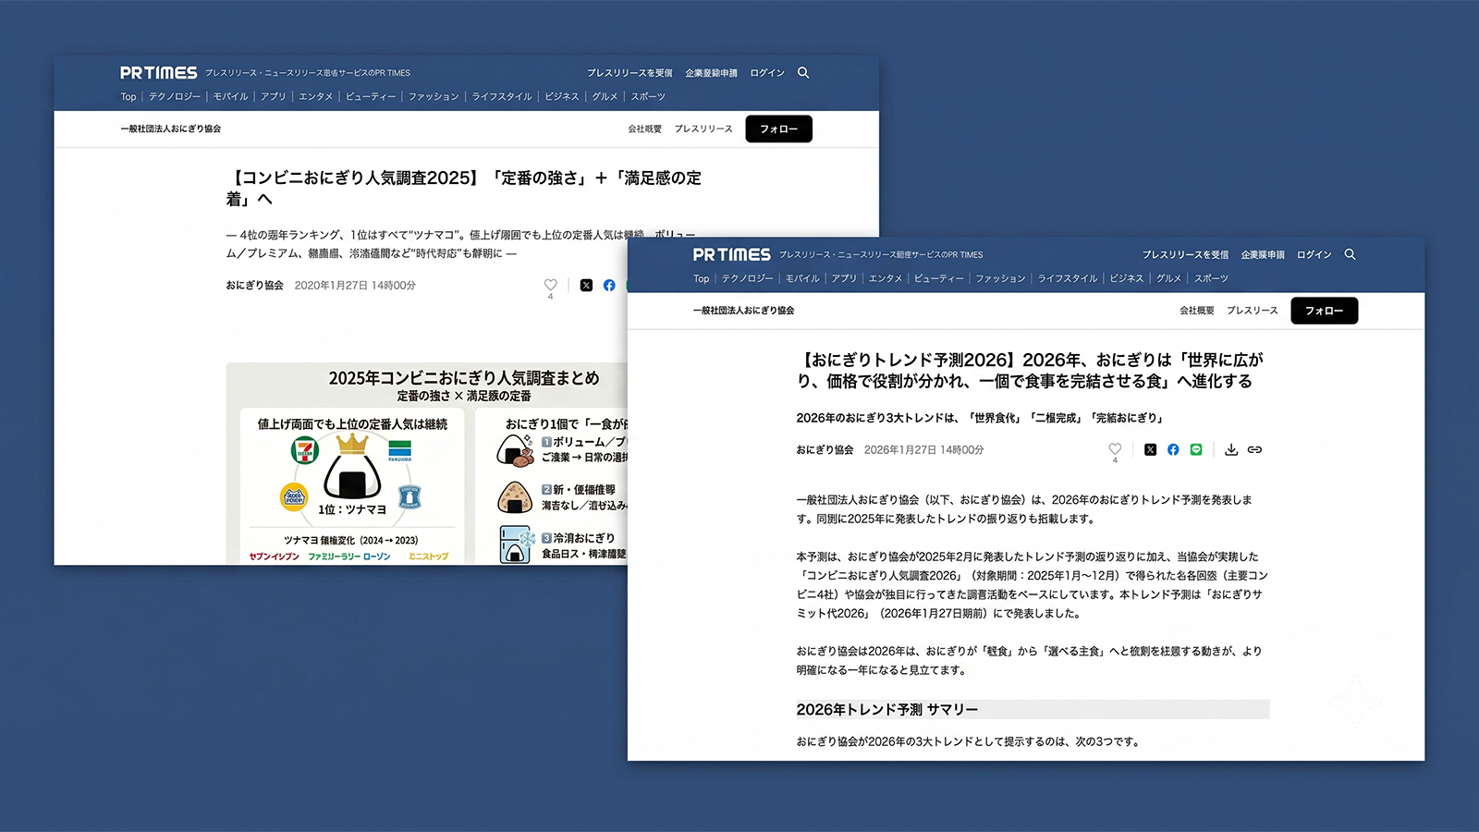The image size is (1479, 832).
Task: Share the 2025 survey article on Facebook
Action: 609,285
